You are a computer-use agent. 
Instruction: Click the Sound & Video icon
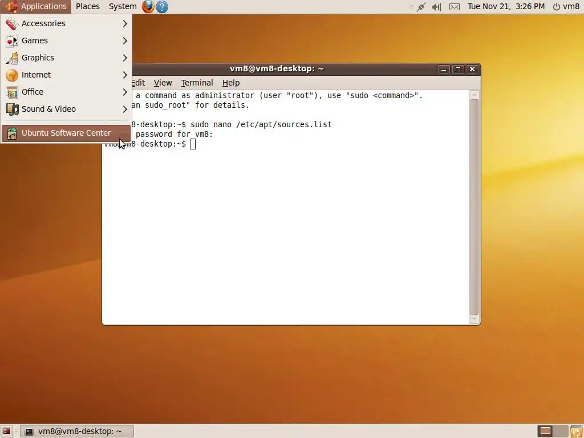(12, 109)
